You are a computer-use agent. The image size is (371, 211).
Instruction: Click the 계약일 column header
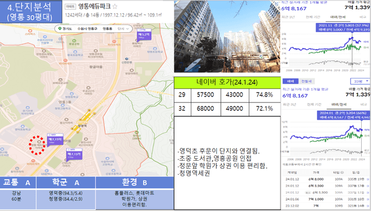pyautogui.click(x=292, y=172)
